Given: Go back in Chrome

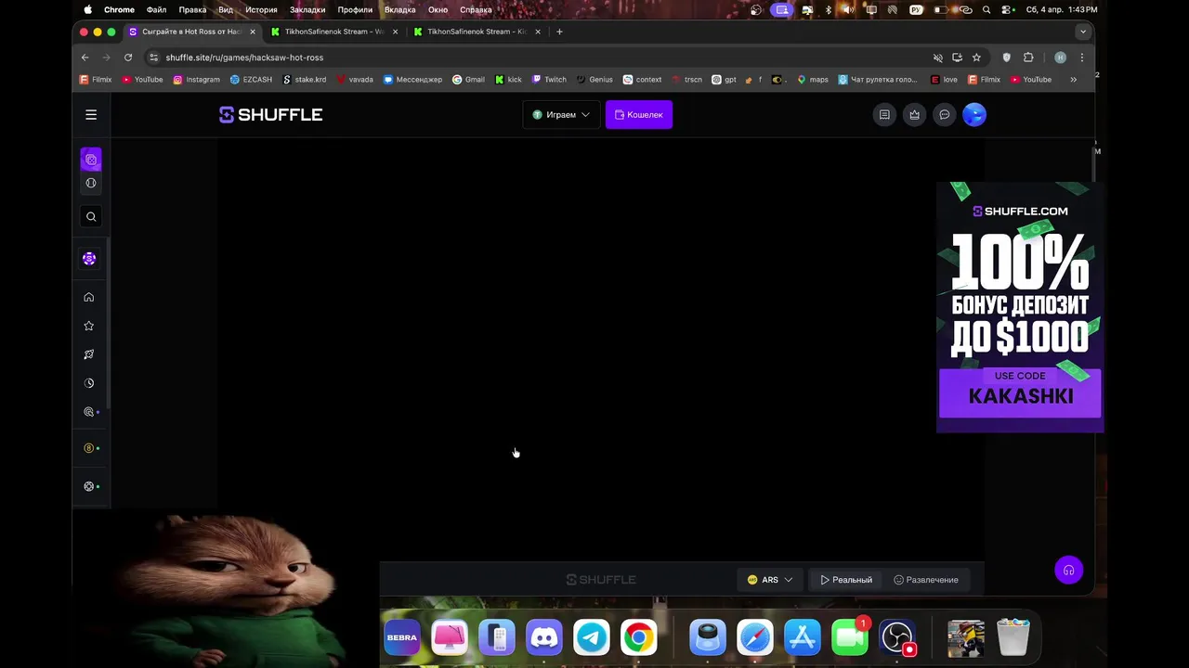Looking at the screenshot, I should pyautogui.click(x=85, y=58).
